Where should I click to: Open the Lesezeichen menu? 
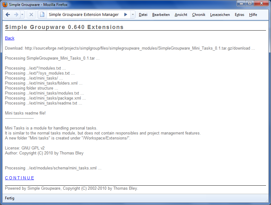(x=220, y=15)
